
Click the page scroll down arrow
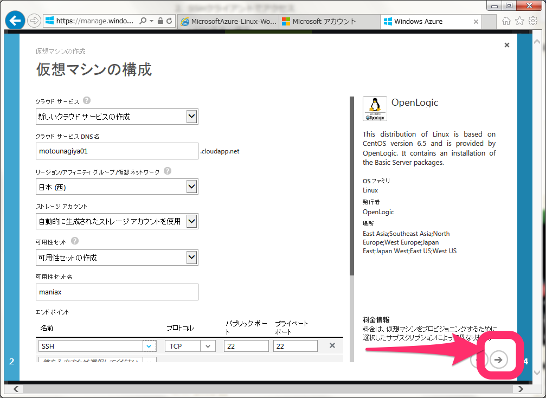537,372
